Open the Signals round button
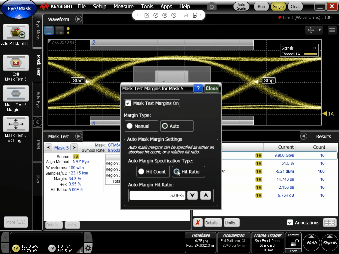339x254 pixels. 330,243
